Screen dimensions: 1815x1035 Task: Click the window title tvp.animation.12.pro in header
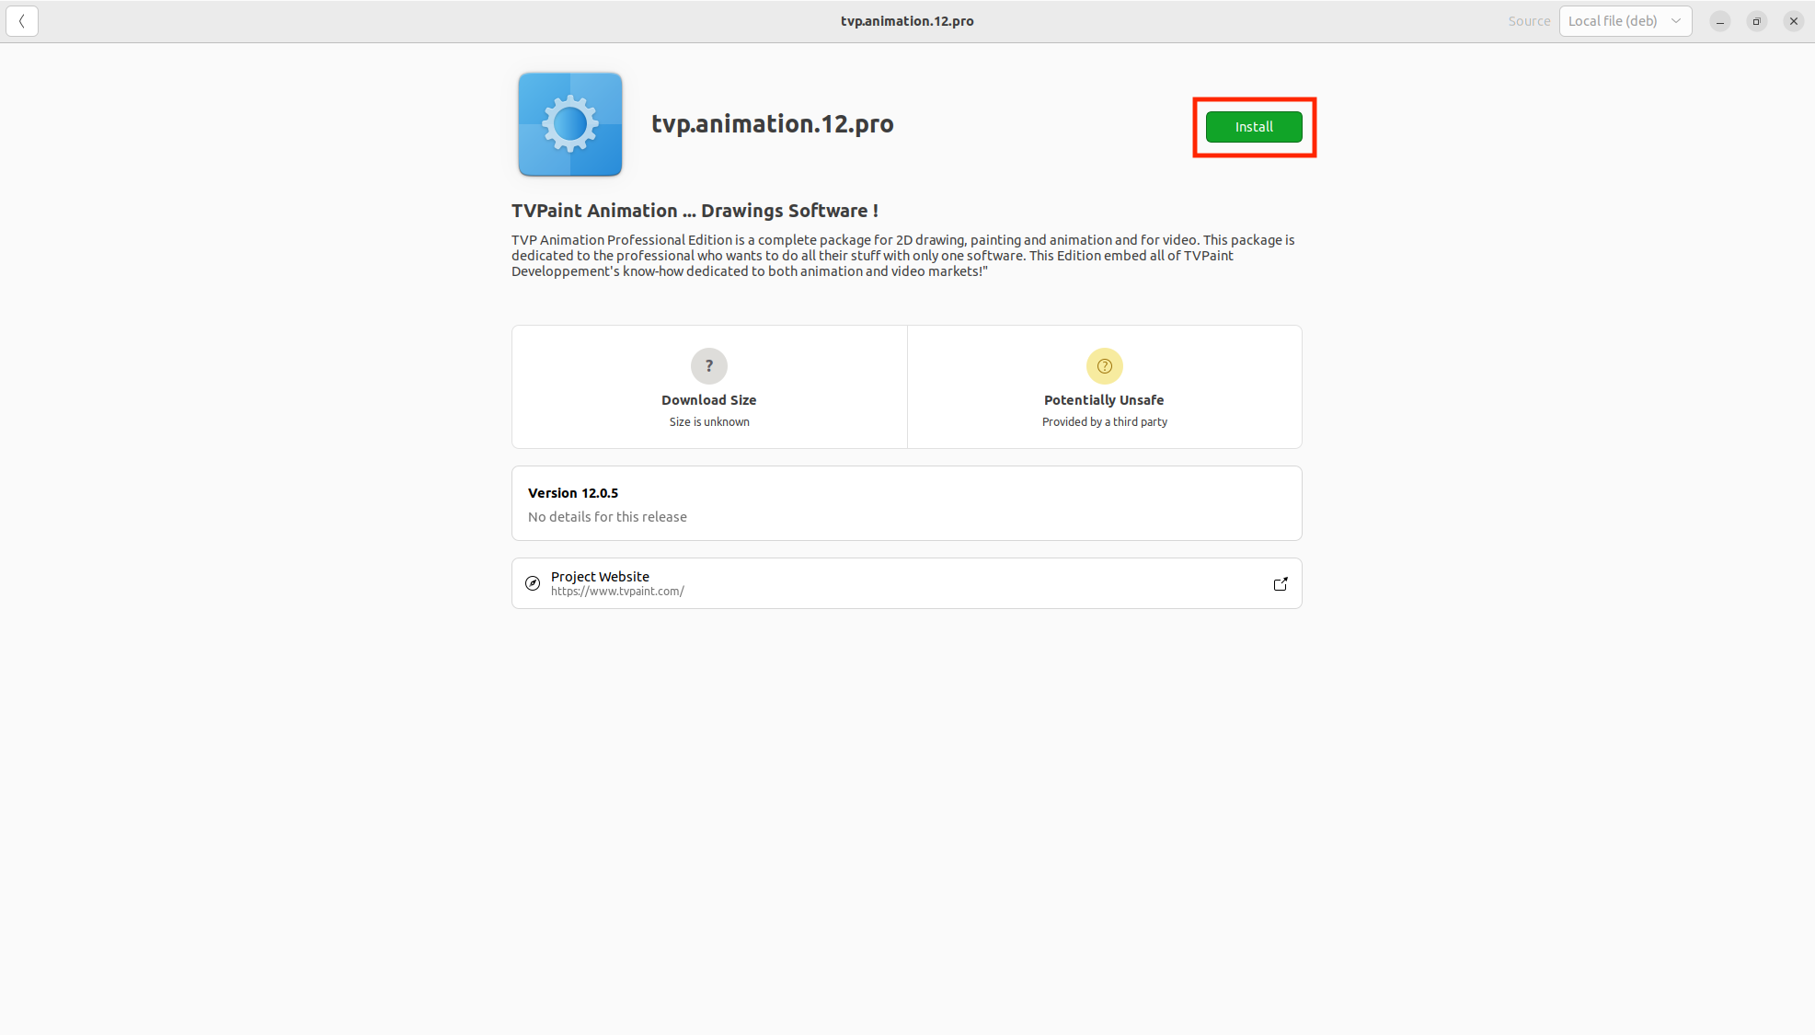907,21
